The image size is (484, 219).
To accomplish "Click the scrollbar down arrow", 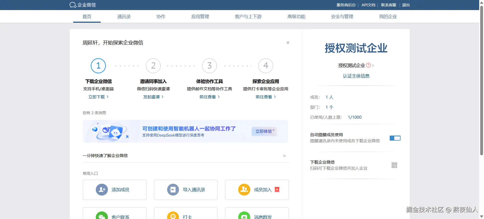I will click(481, 216).
